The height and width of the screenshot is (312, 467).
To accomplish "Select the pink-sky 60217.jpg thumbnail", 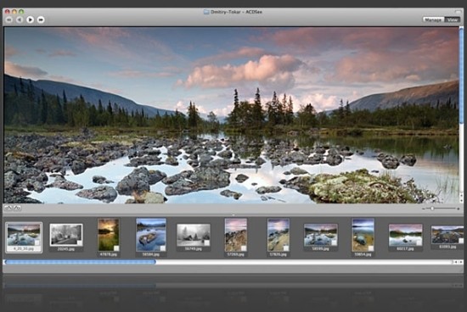I will click(x=405, y=235).
